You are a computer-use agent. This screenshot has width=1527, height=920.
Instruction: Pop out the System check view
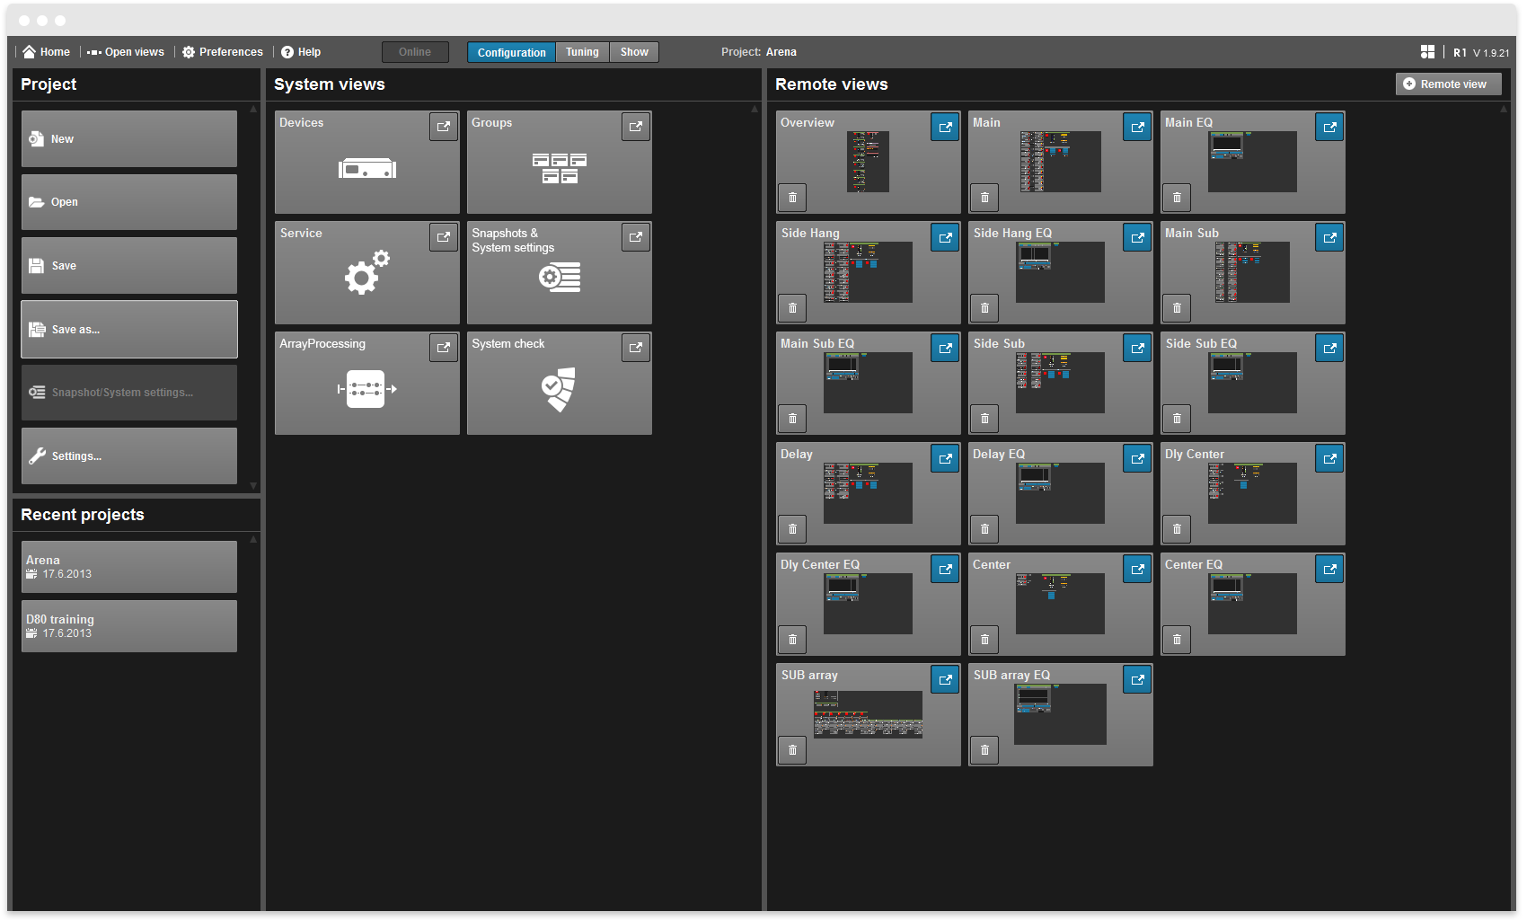tap(636, 348)
